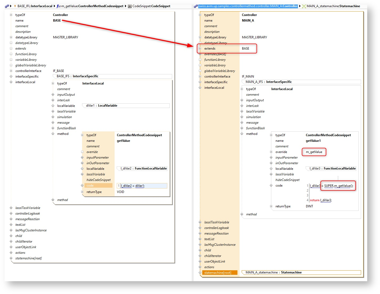Click diamond icon beside controllerLogbook in MAIN_A panel

coord(200,228)
